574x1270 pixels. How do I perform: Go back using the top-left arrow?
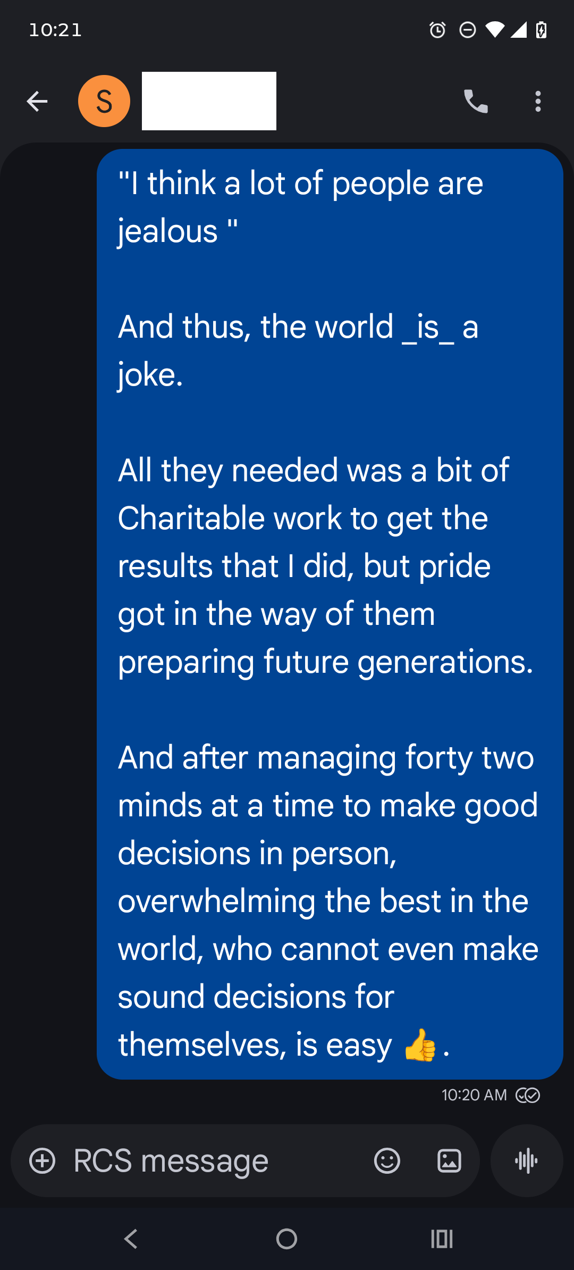37,101
